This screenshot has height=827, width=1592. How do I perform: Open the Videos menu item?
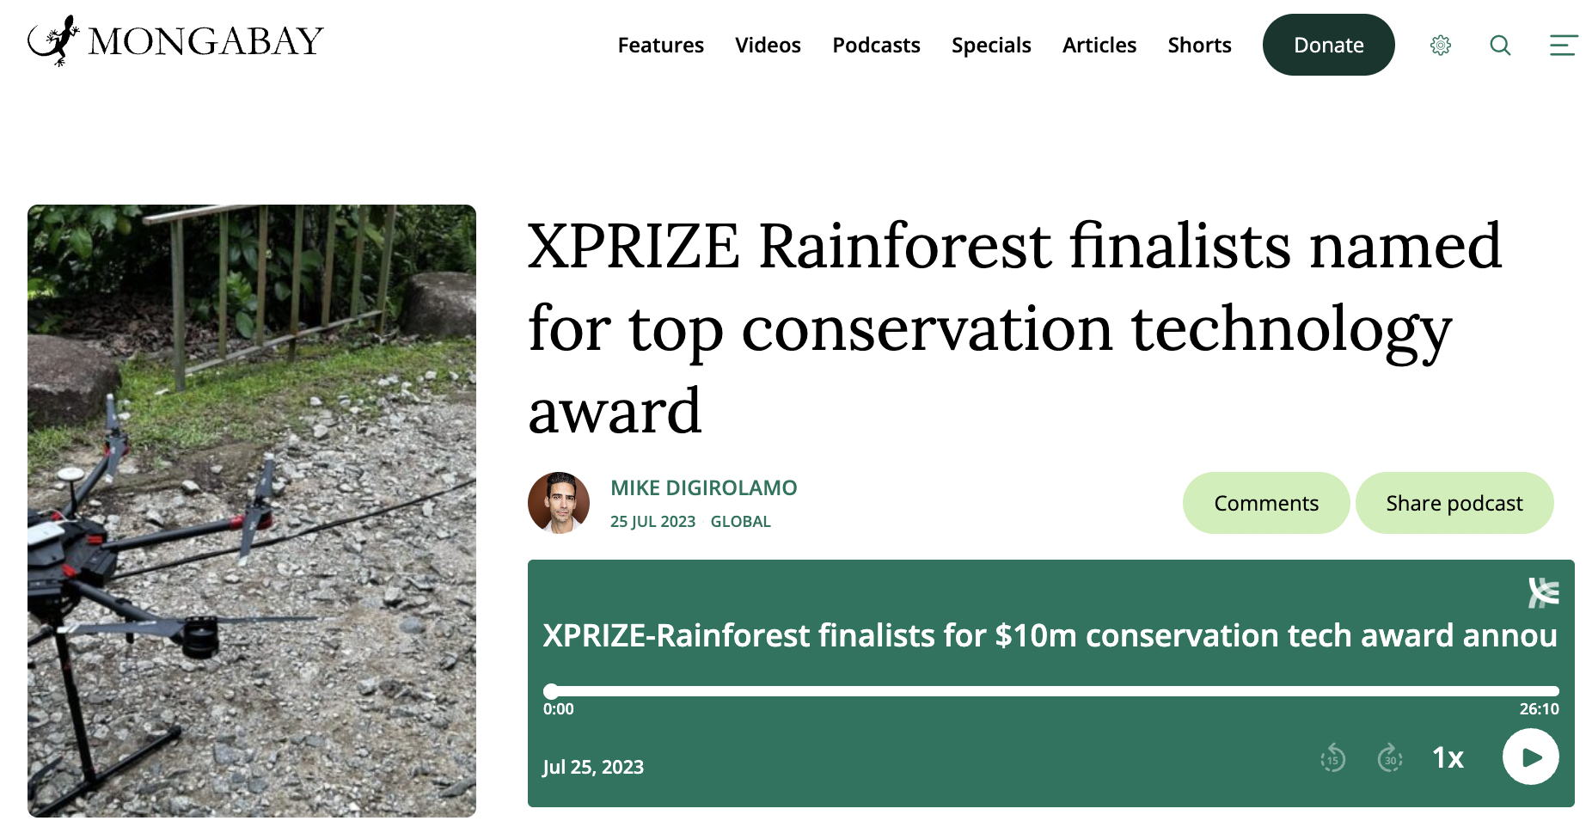768,45
